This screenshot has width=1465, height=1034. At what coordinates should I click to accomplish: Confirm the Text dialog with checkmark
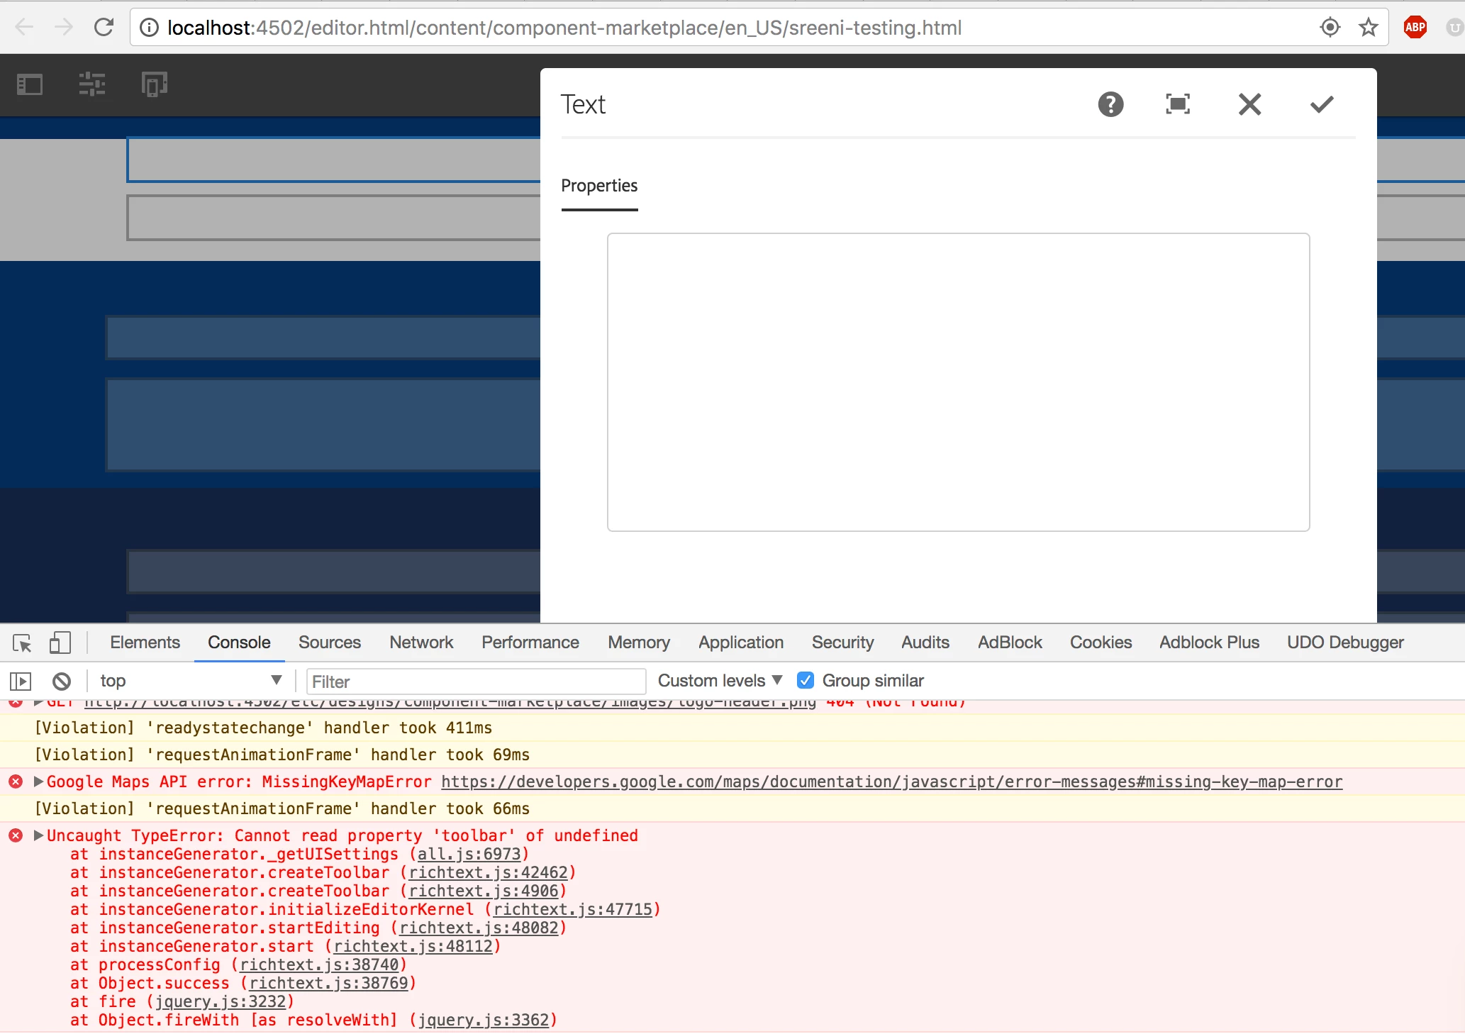click(1322, 105)
